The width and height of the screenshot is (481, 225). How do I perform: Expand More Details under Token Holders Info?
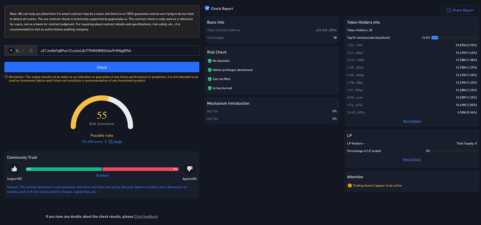(x=412, y=121)
